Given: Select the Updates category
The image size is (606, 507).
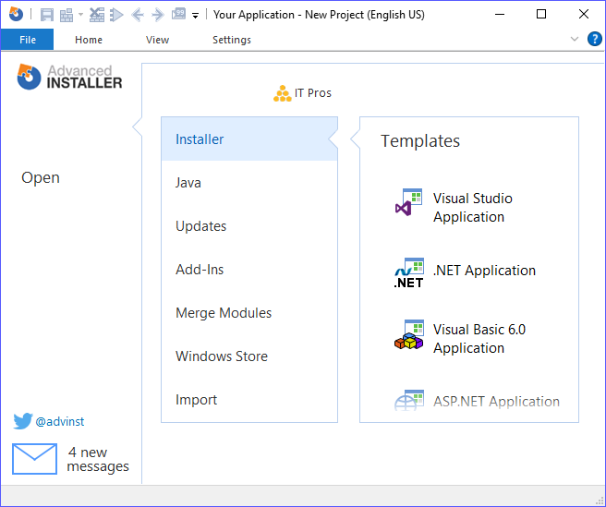Looking at the screenshot, I should tap(249, 226).
